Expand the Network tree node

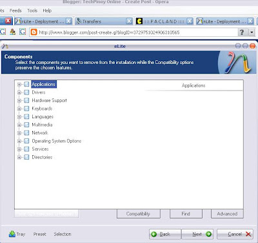tap(19, 133)
